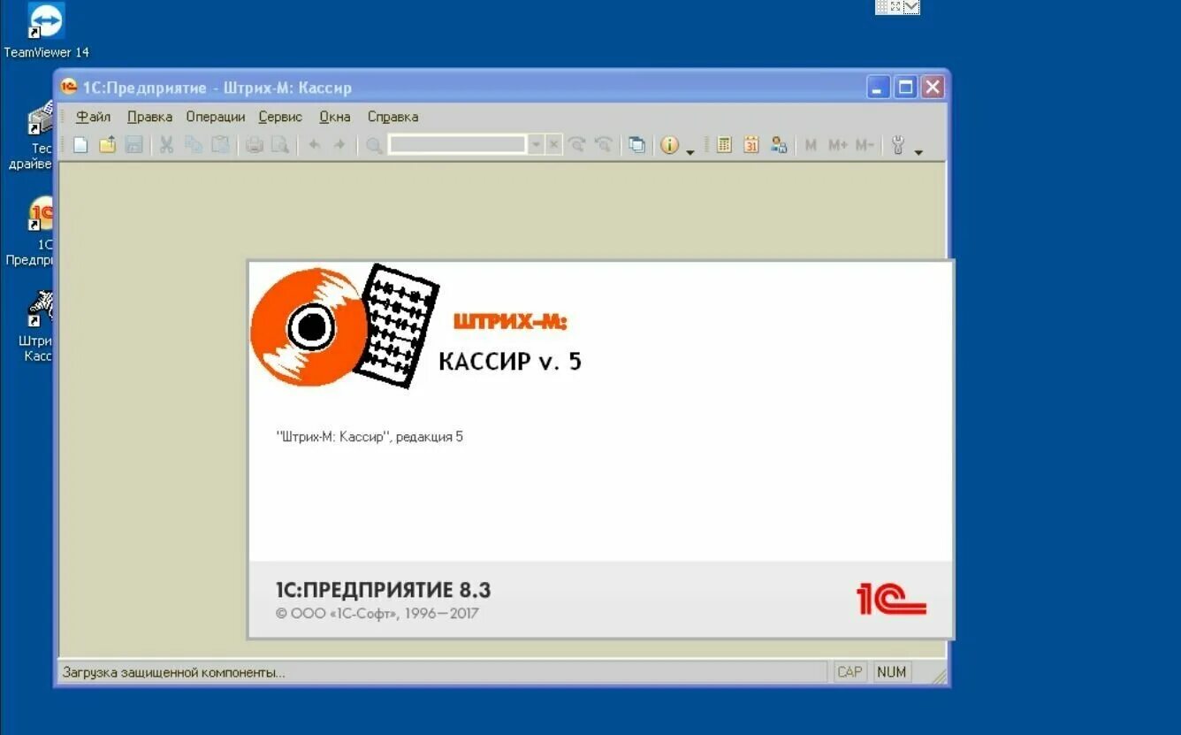Click the Windows list toolbar icon

coord(636,145)
